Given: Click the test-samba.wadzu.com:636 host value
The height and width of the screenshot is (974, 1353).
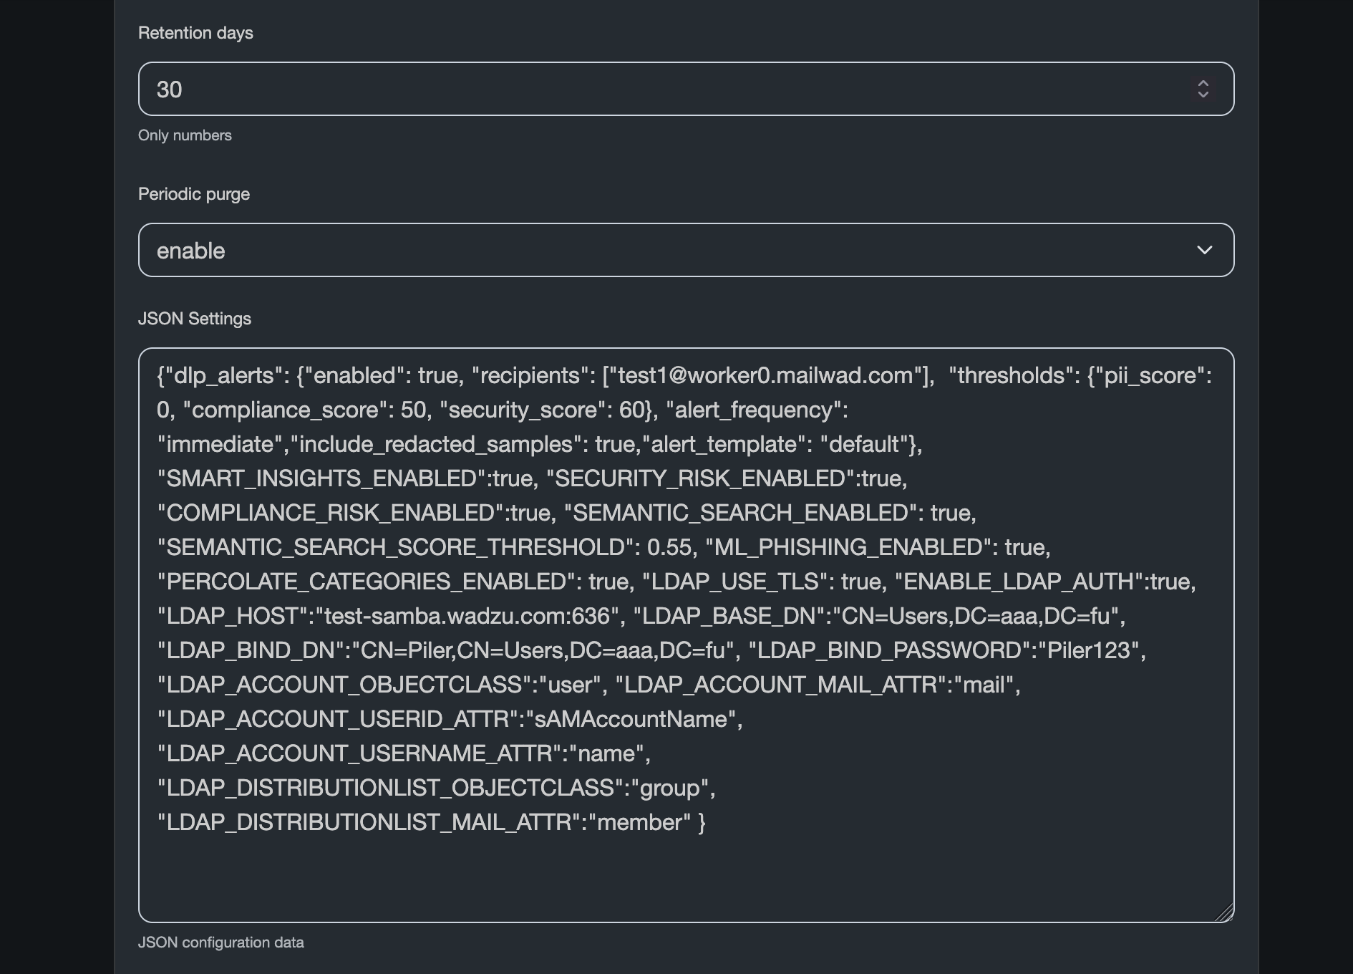Looking at the screenshot, I should [467, 616].
